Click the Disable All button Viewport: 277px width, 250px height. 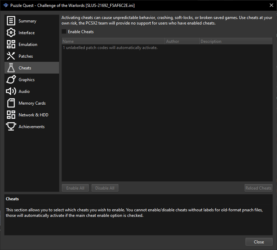pos(105,188)
